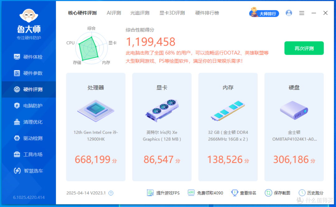The width and height of the screenshot is (336, 207).
Task: Switch to 核心硬件评测 tab
Action: [x=82, y=13]
